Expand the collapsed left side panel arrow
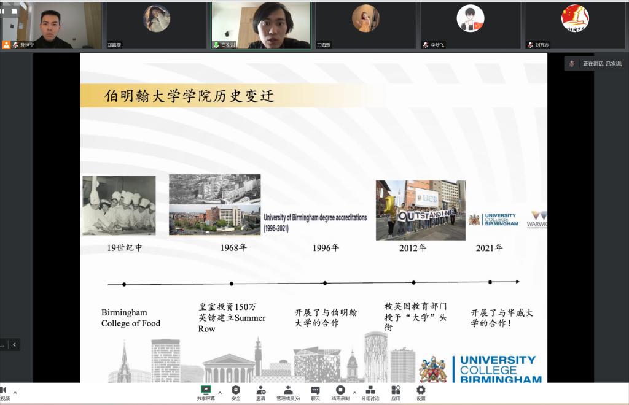The height and width of the screenshot is (405, 629). (x=14, y=345)
